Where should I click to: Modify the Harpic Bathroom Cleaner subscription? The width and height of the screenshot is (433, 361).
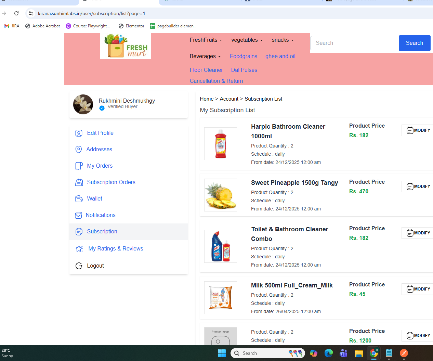point(418,130)
